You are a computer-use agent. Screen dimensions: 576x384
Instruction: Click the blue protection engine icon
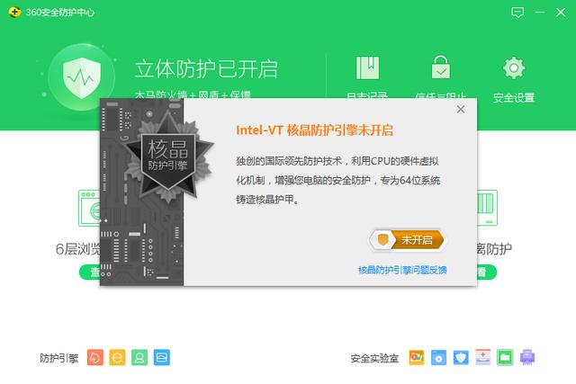(x=162, y=357)
